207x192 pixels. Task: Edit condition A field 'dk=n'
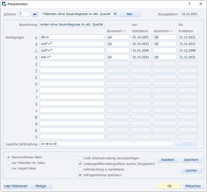click(72, 37)
